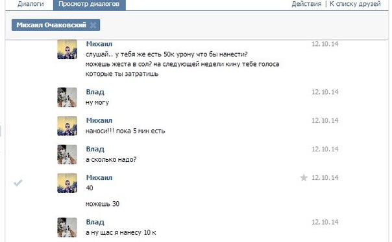Remove the Михаил Очаковский filter tag

(x=93, y=25)
